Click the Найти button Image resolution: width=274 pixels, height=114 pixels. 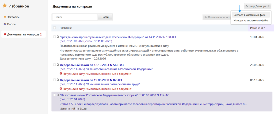pyautogui.click(x=105, y=17)
